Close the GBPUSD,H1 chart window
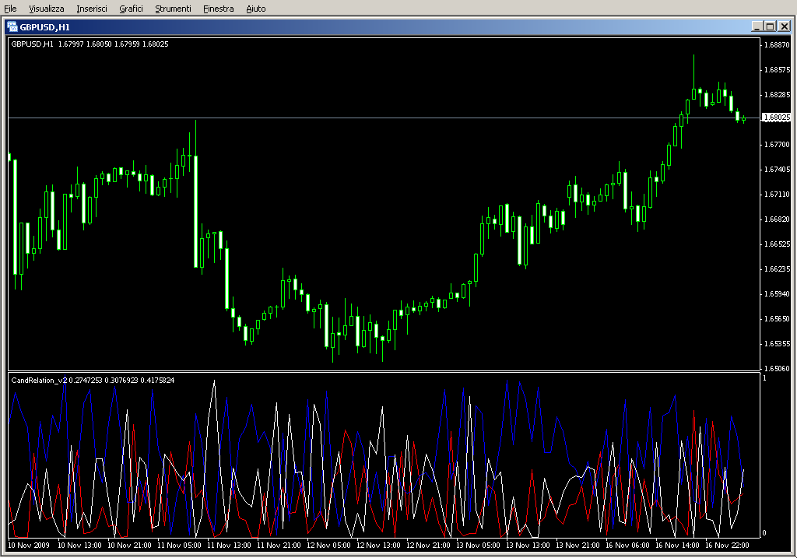Screen dimensions: 797x558 coord(784,26)
